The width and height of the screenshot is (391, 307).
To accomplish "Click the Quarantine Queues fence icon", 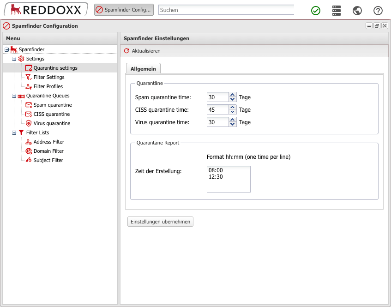I will [x=21, y=96].
